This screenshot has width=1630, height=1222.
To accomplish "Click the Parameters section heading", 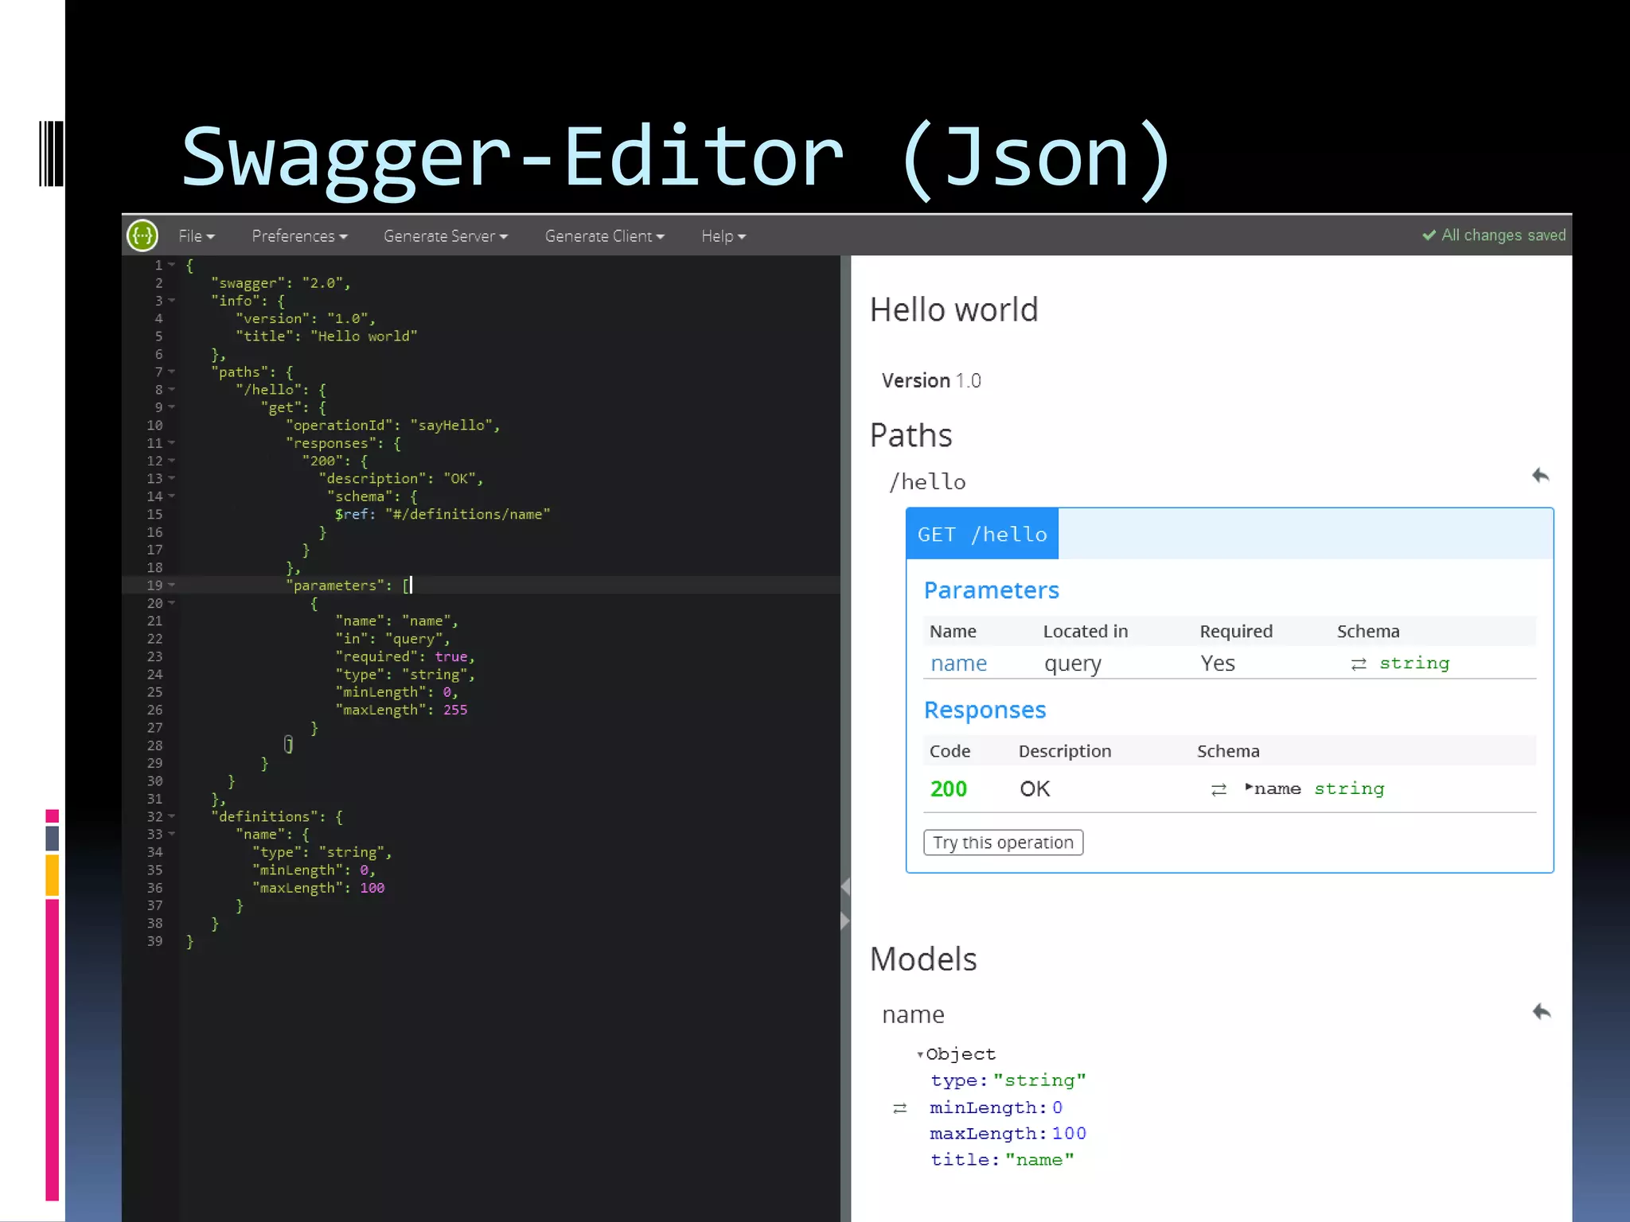I will pyautogui.click(x=991, y=590).
